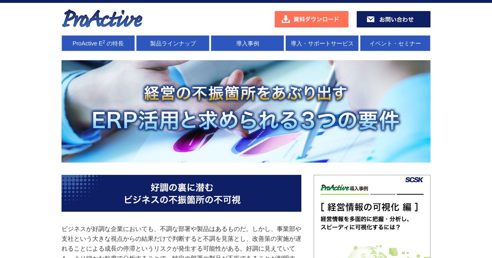This screenshot has height=258, width=492.
Task: Click heading 好調の裏に潜む ビジネスの不振箇所の不可視
Action: tap(181, 193)
